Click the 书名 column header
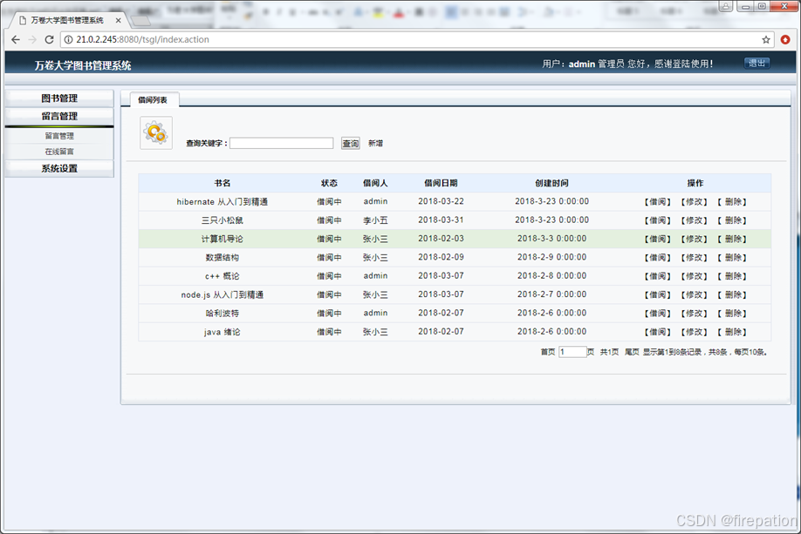The height and width of the screenshot is (534, 801). 222,183
